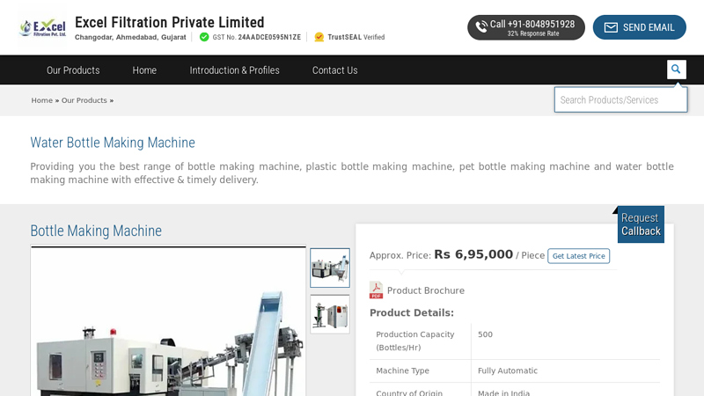This screenshot has height=396, width=704.
Task: Open the Our Products menu
Action: pos(73,70)
